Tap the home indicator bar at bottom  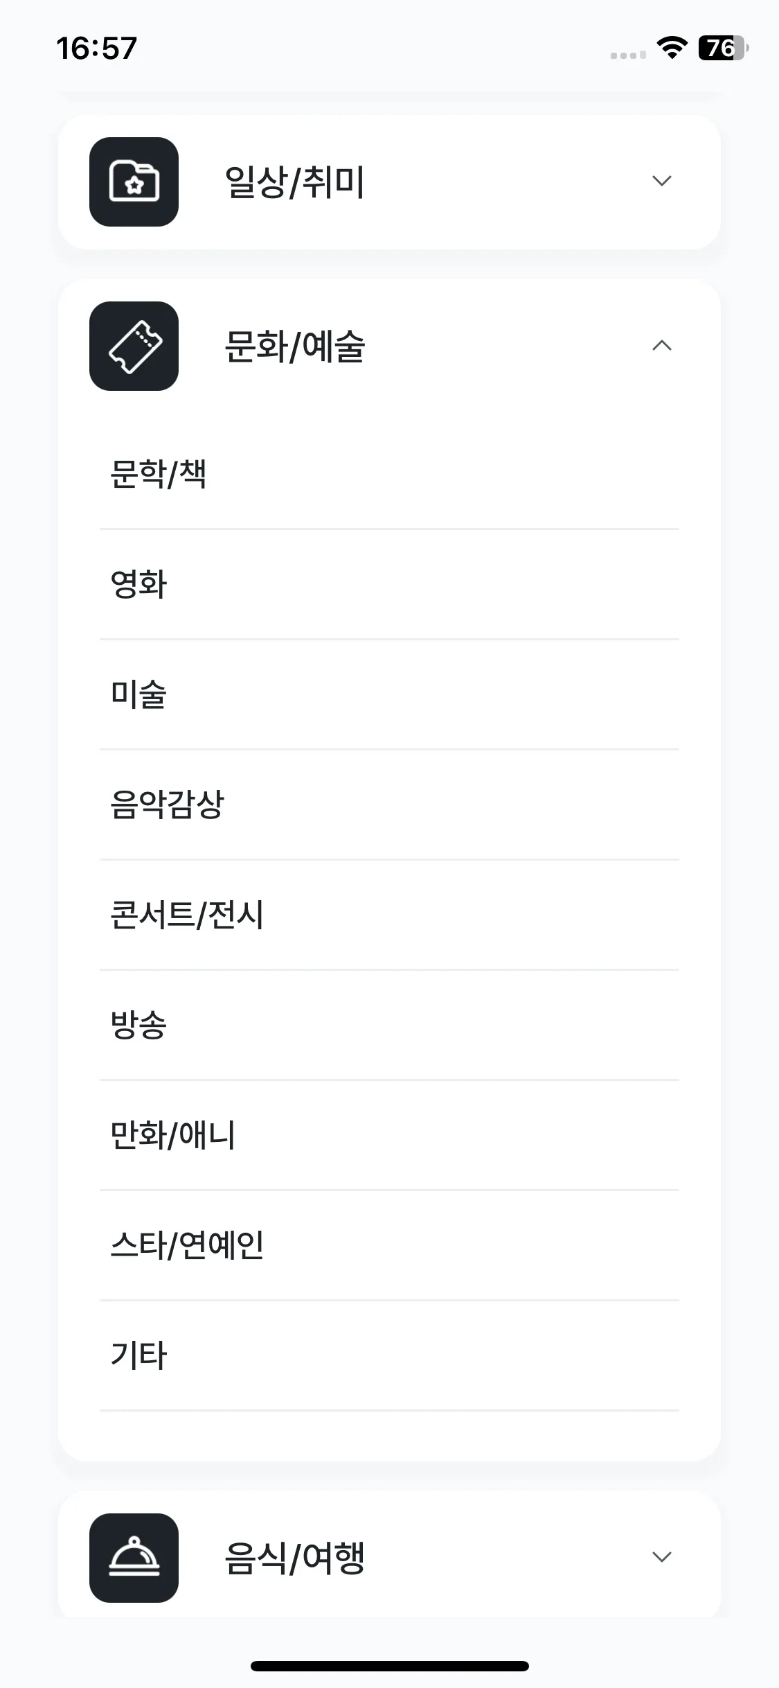point(390,1666)
